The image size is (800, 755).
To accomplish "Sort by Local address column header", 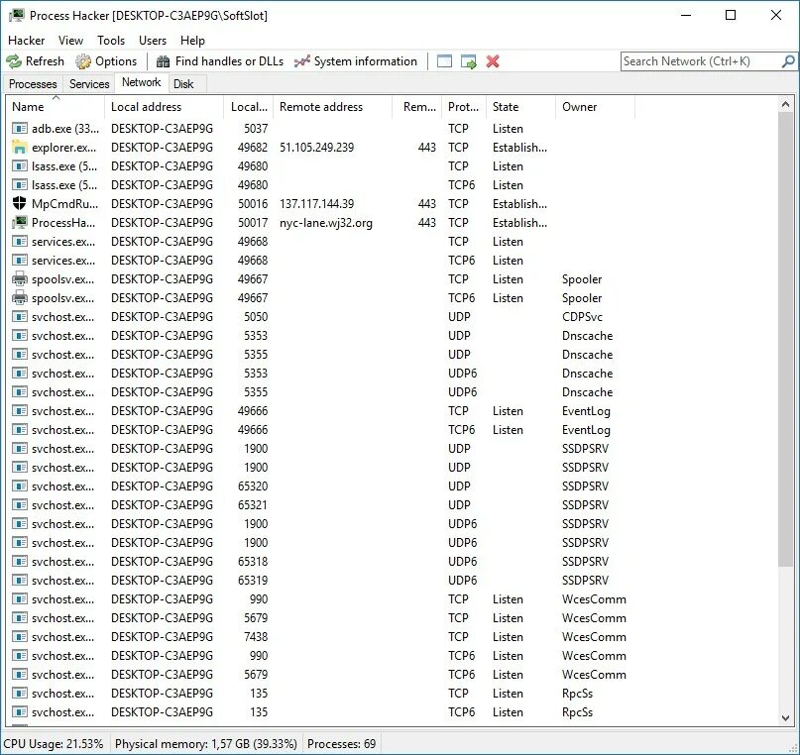I will [x=164, y=107].
